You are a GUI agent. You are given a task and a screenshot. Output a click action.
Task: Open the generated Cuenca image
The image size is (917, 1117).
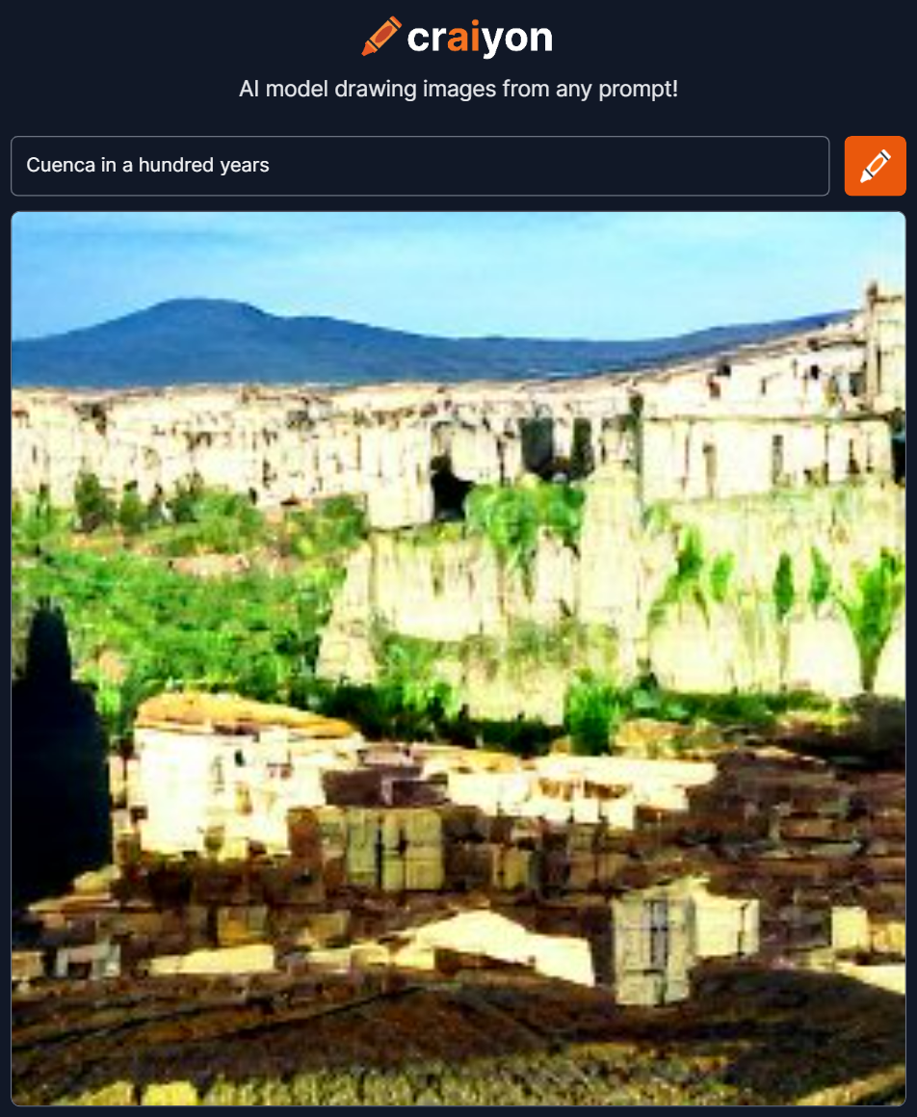click(x=458, y=658)
